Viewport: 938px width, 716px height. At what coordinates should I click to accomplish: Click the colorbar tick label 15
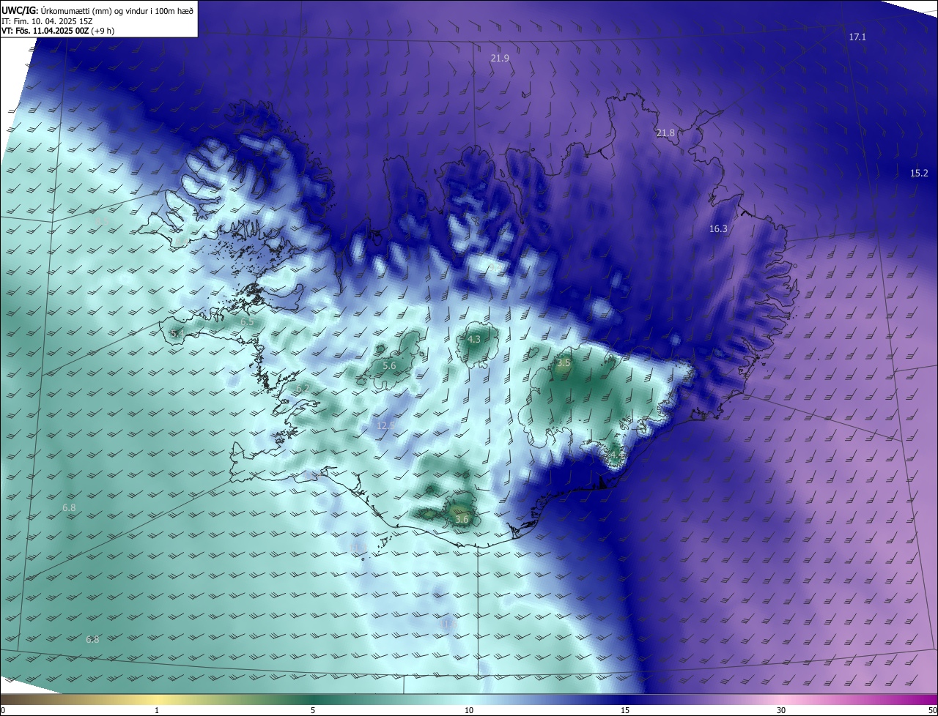[x=625, y=710]
